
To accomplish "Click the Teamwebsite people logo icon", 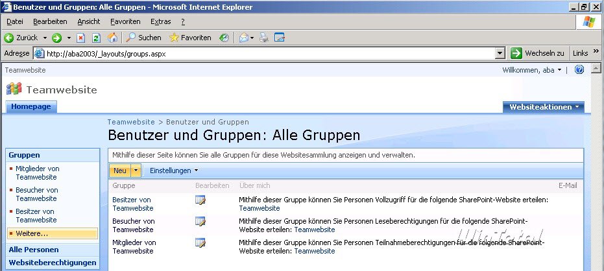I will (x=14, y=89).
